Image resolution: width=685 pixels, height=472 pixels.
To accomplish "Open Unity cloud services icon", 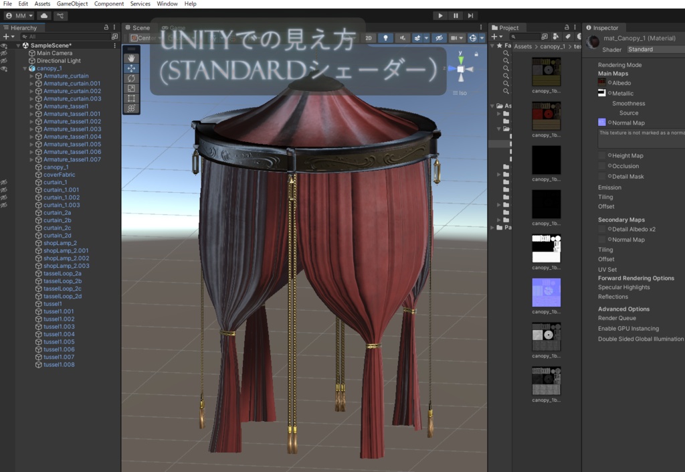I will point(44,16).
